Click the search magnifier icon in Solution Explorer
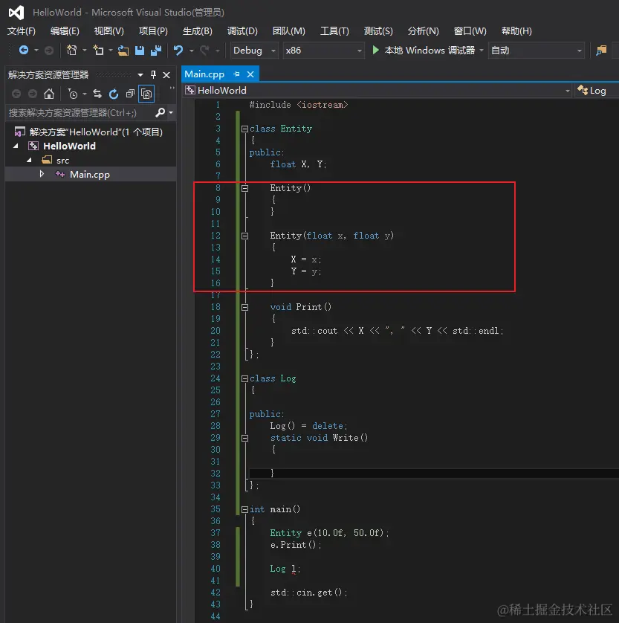 coord(160,113)
